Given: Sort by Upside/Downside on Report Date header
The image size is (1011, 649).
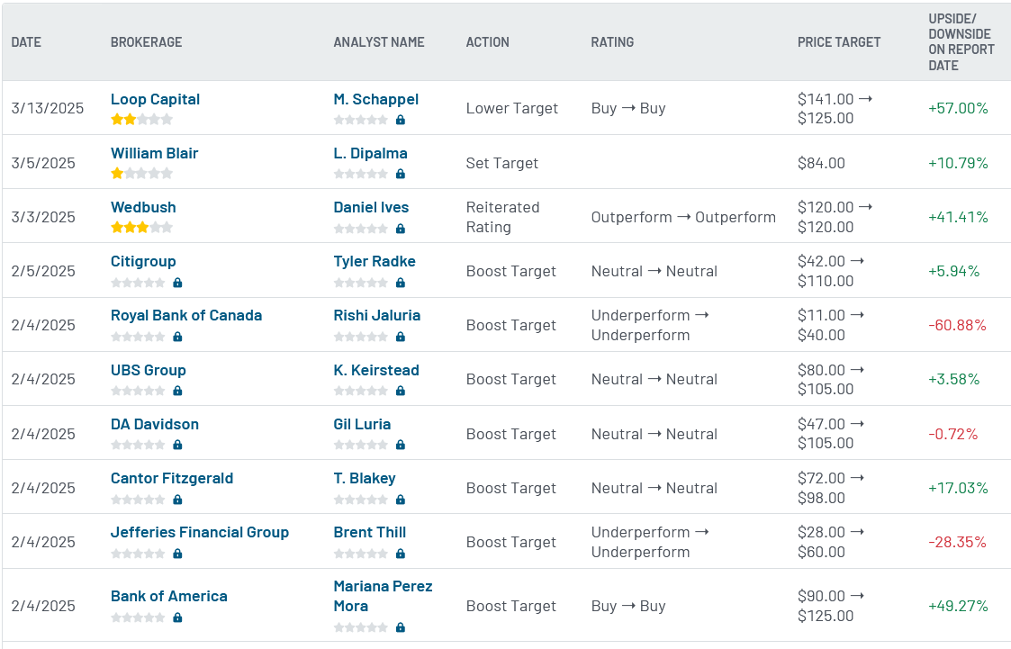Looking at the screenshot, I should click(961, 42).
